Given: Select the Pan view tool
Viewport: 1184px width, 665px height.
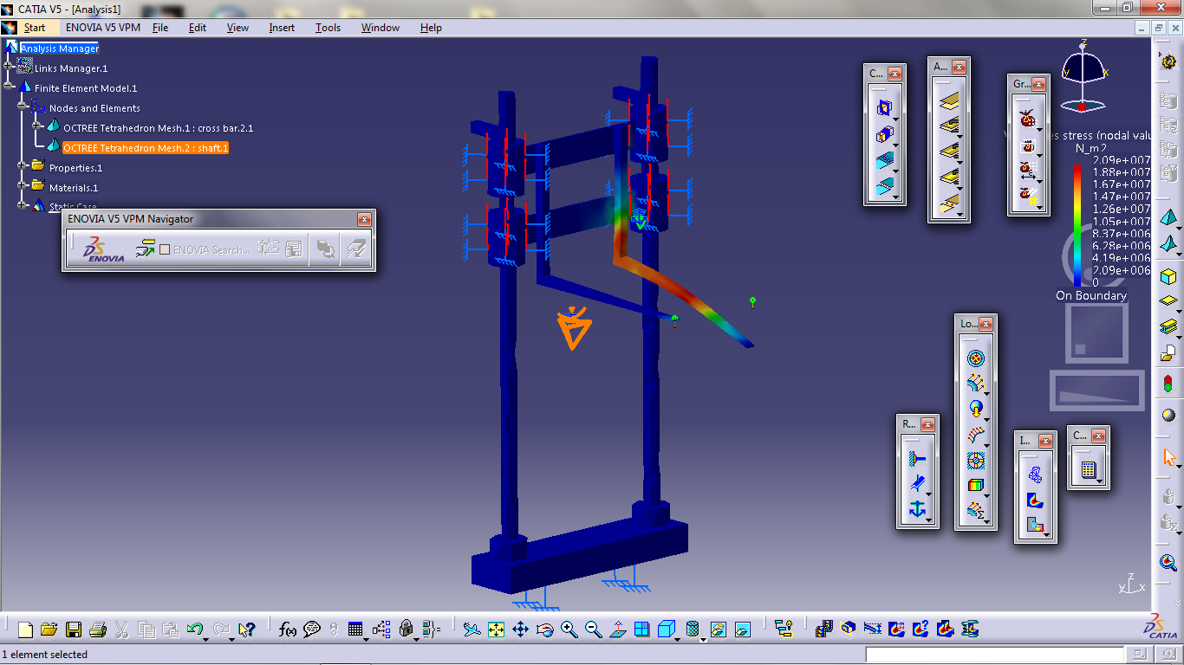Looking at the screenshot, I should coord(521,628).
